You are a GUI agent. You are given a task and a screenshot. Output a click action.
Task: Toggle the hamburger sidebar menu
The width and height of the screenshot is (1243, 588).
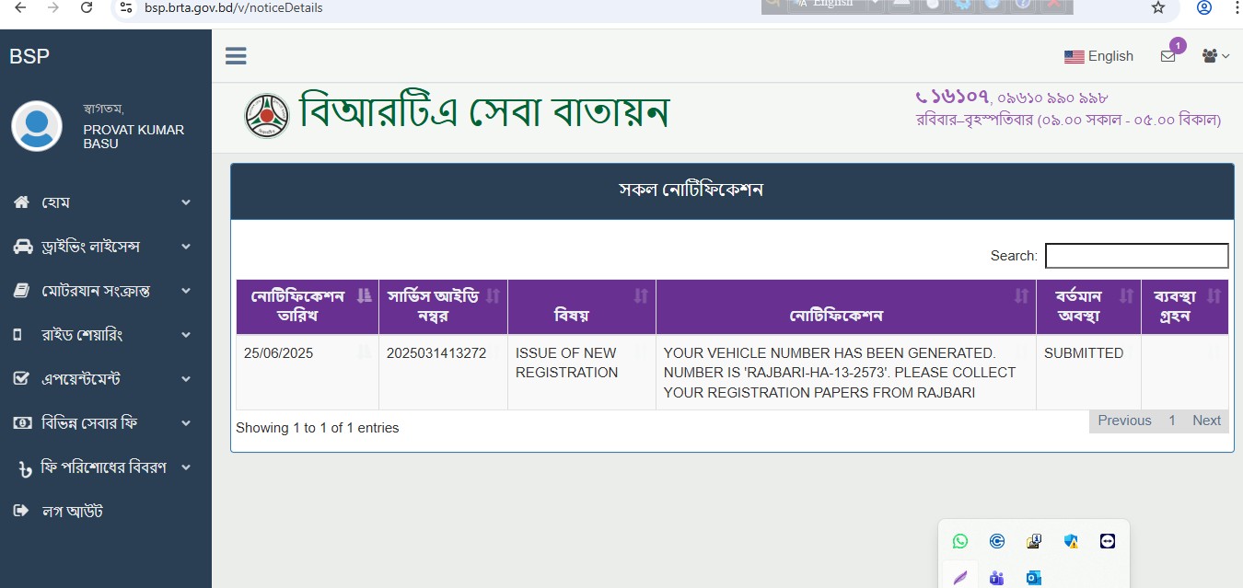click(x=236, y=56)
